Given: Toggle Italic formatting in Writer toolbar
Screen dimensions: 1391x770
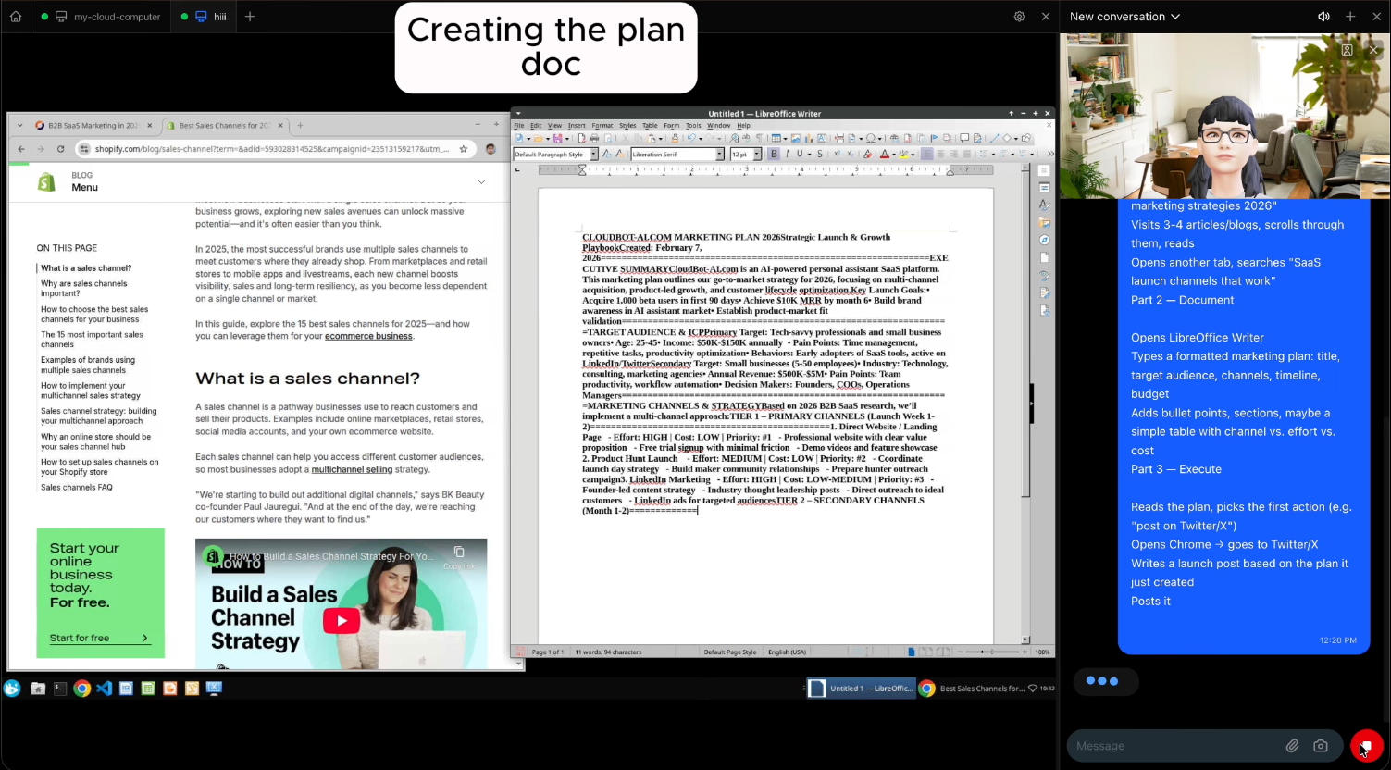Looking at the screenshot, I should point(788,154).
